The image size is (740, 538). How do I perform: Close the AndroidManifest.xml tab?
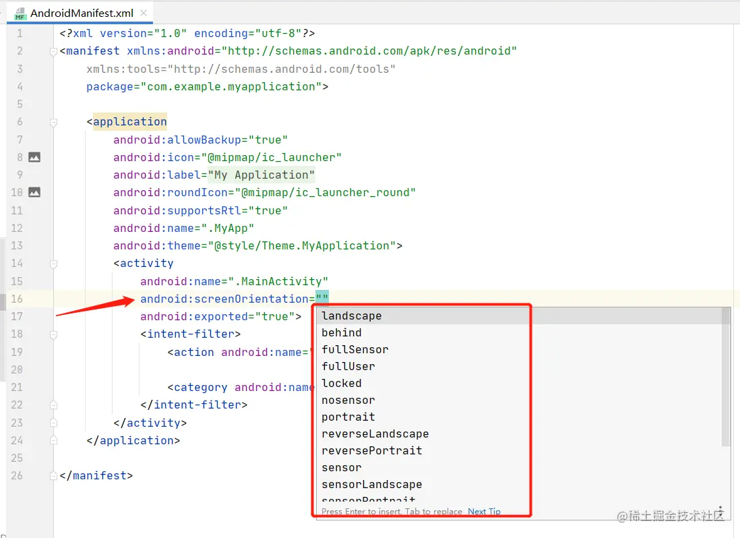coord(144,13)
